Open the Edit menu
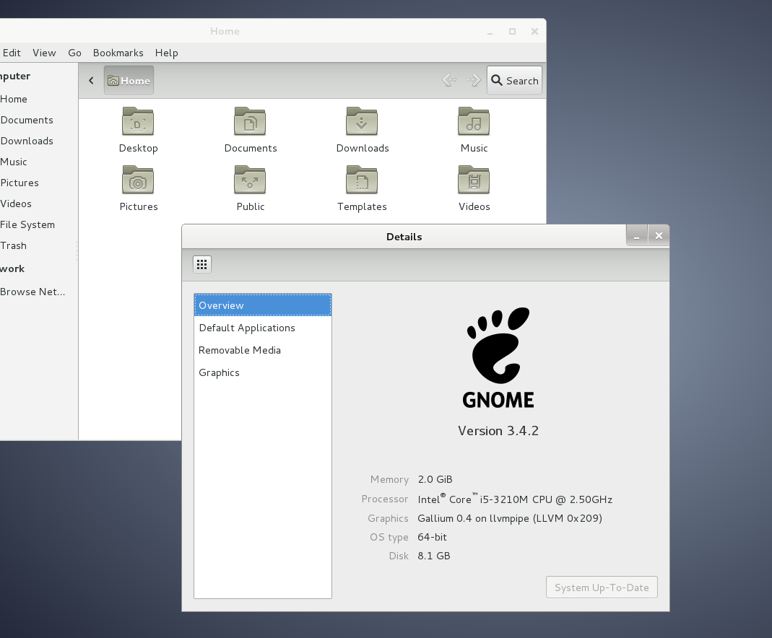 pyautogui.click(x=12, y=53)
